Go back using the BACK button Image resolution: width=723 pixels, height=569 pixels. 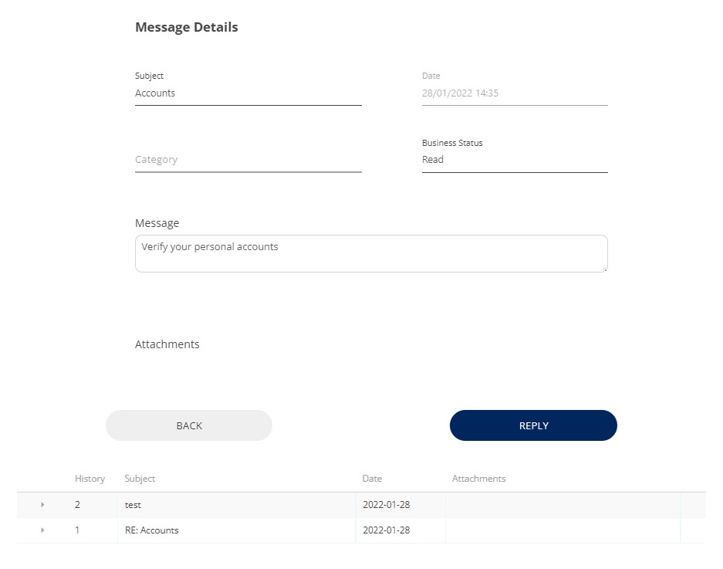[189, 425]
